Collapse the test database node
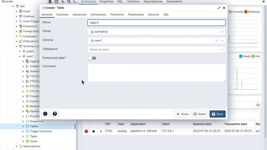 click(13, 6)
